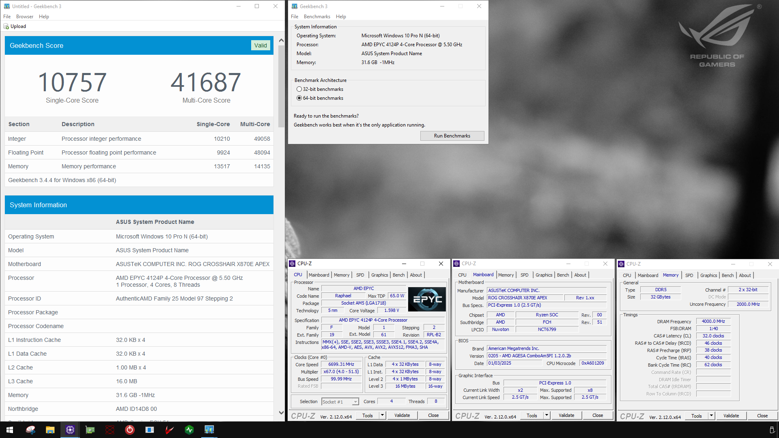Click the CPU-Z Memory window title icon
Screen dimensions: 779x438
(x=621, y=264)
